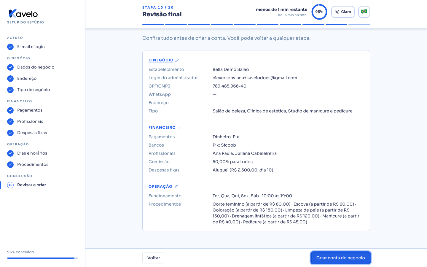Click the administrator email cleversonviana+kavelodocs@gmail.com
Image resolution: width=427 pixels, height=267 pixels.
[255, 78]
